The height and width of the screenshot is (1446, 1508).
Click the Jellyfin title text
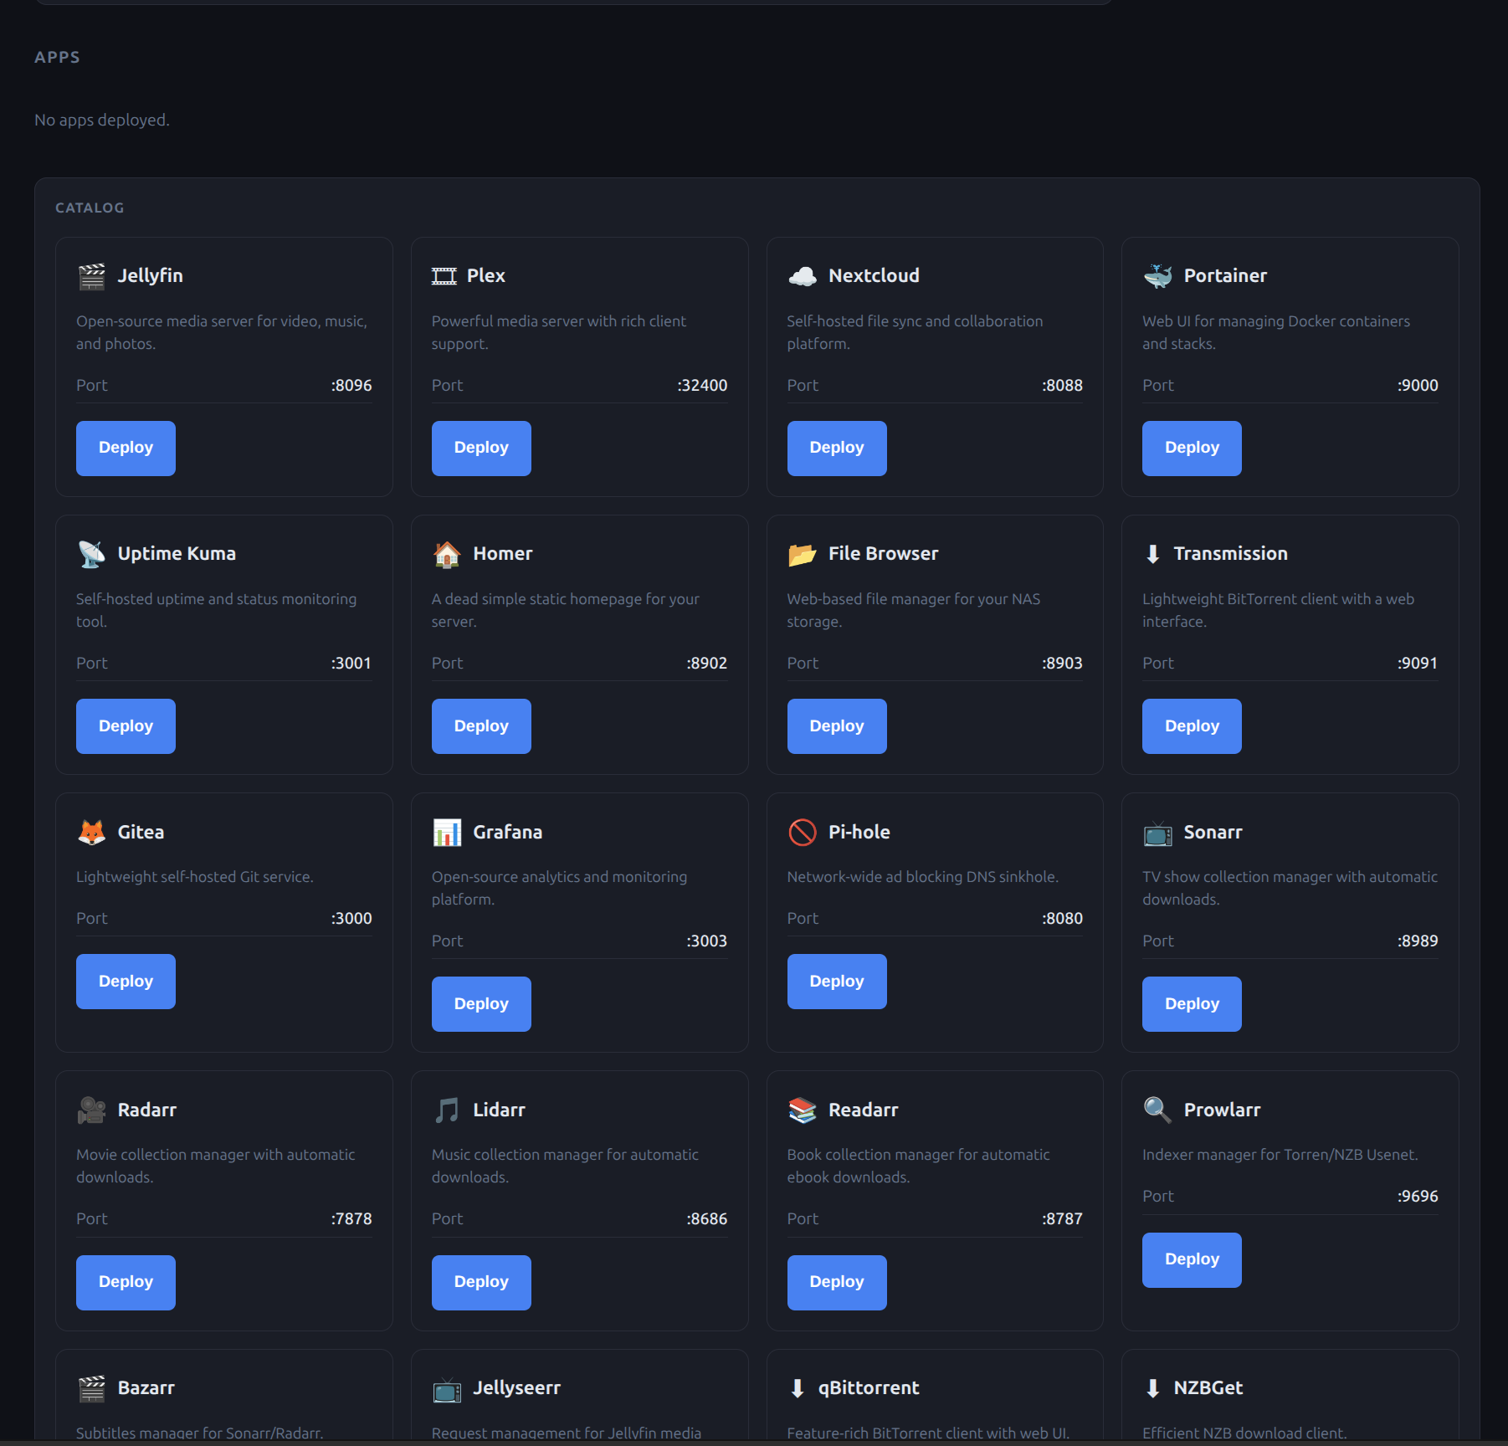150,276
